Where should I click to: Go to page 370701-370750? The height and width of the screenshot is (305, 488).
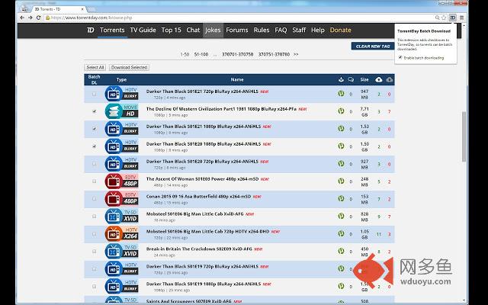click(237, 54)
